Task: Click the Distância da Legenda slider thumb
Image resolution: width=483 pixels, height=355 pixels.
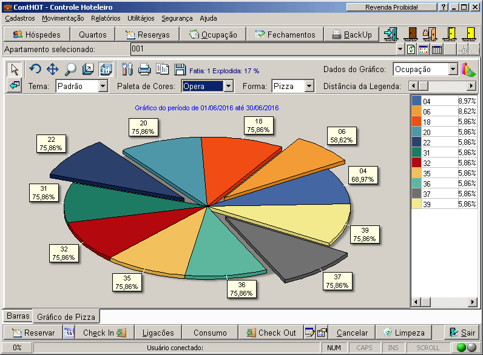Action: coord(424,86)
